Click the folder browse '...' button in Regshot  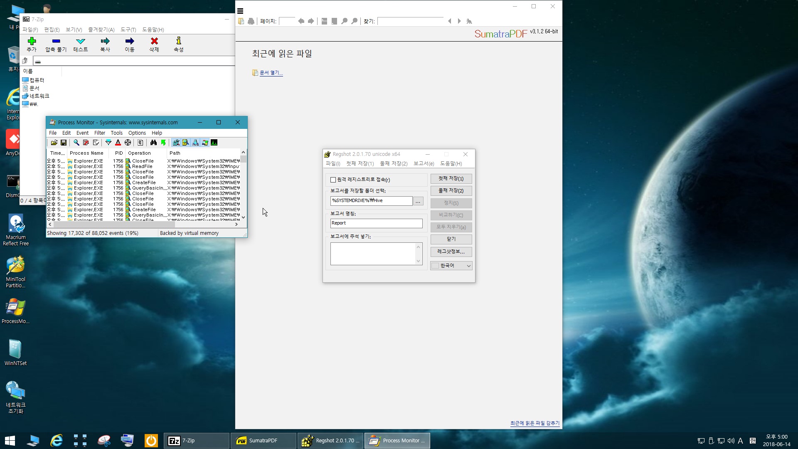pyautogui.click(x=418, y=201)
